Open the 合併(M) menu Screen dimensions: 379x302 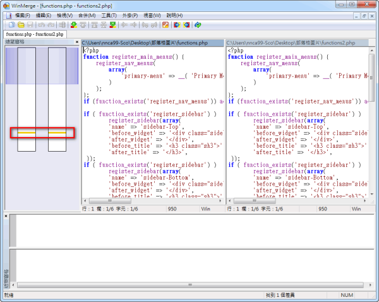[x=88, y=15]
